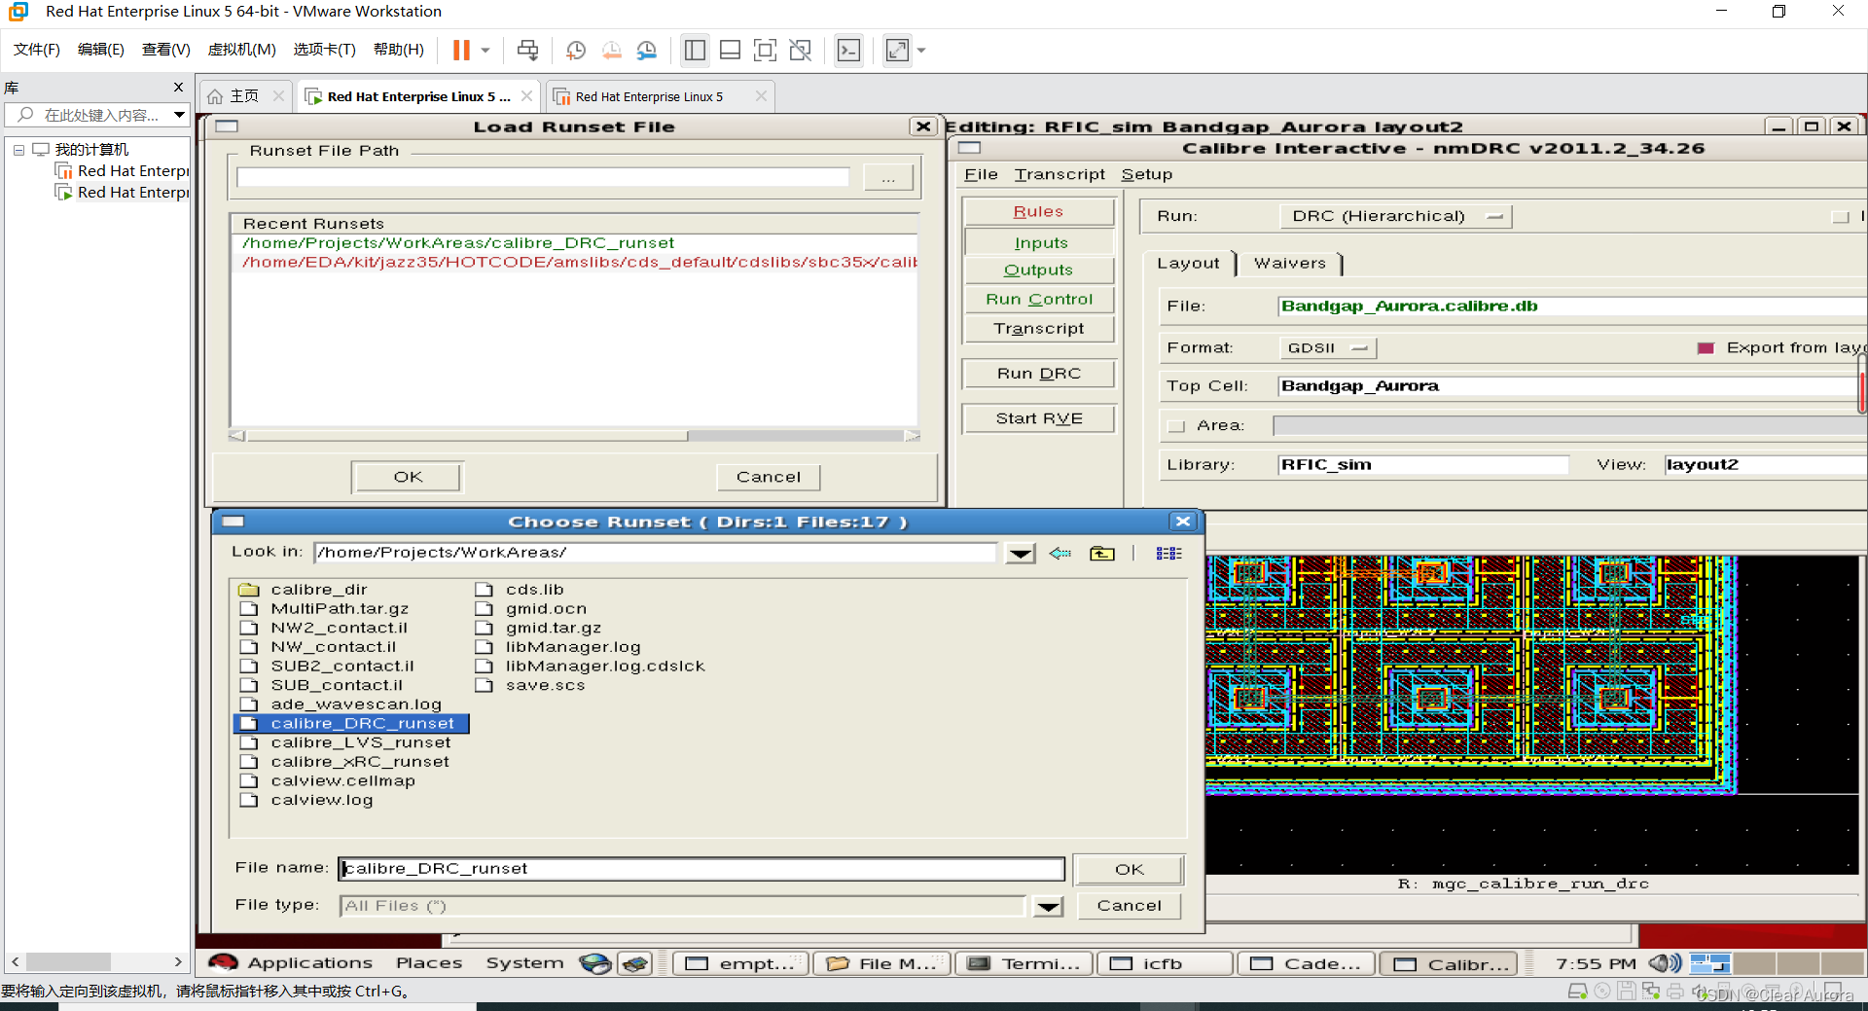
Task: Click the Start RVE button
Action: coord(1038,418)
